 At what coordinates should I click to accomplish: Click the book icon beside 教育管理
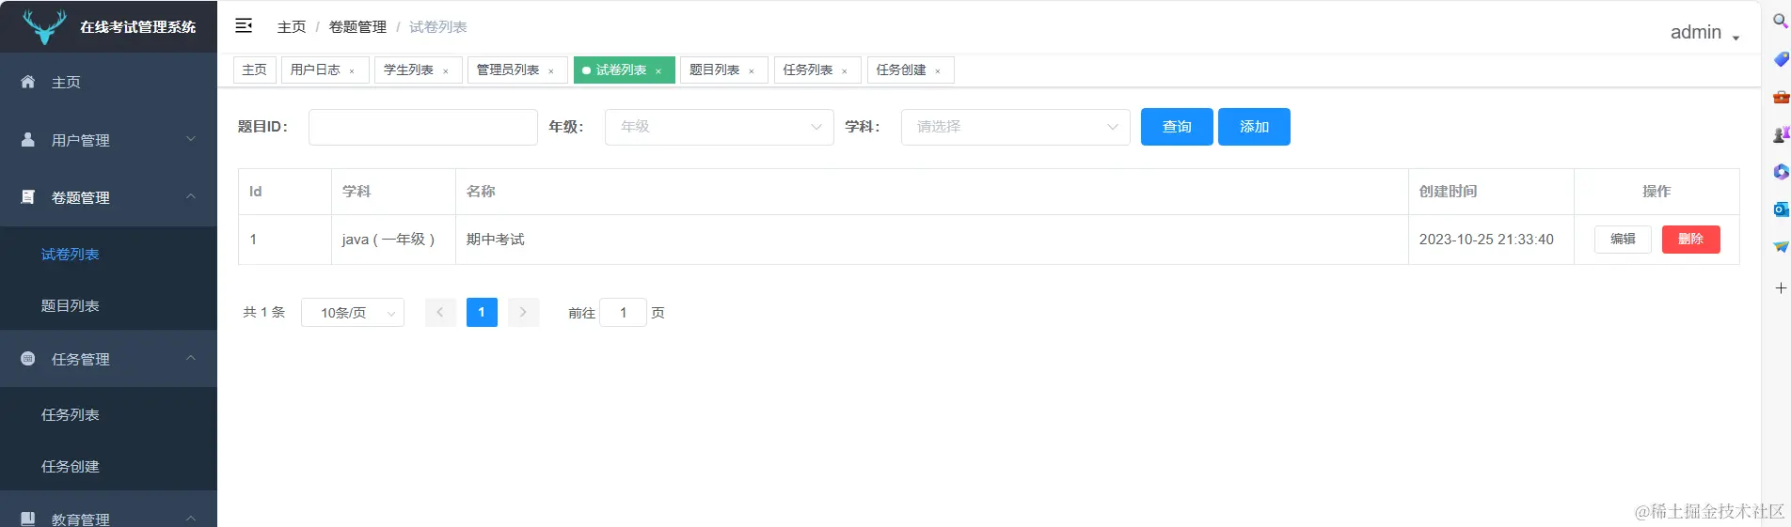tap(28, 519)
